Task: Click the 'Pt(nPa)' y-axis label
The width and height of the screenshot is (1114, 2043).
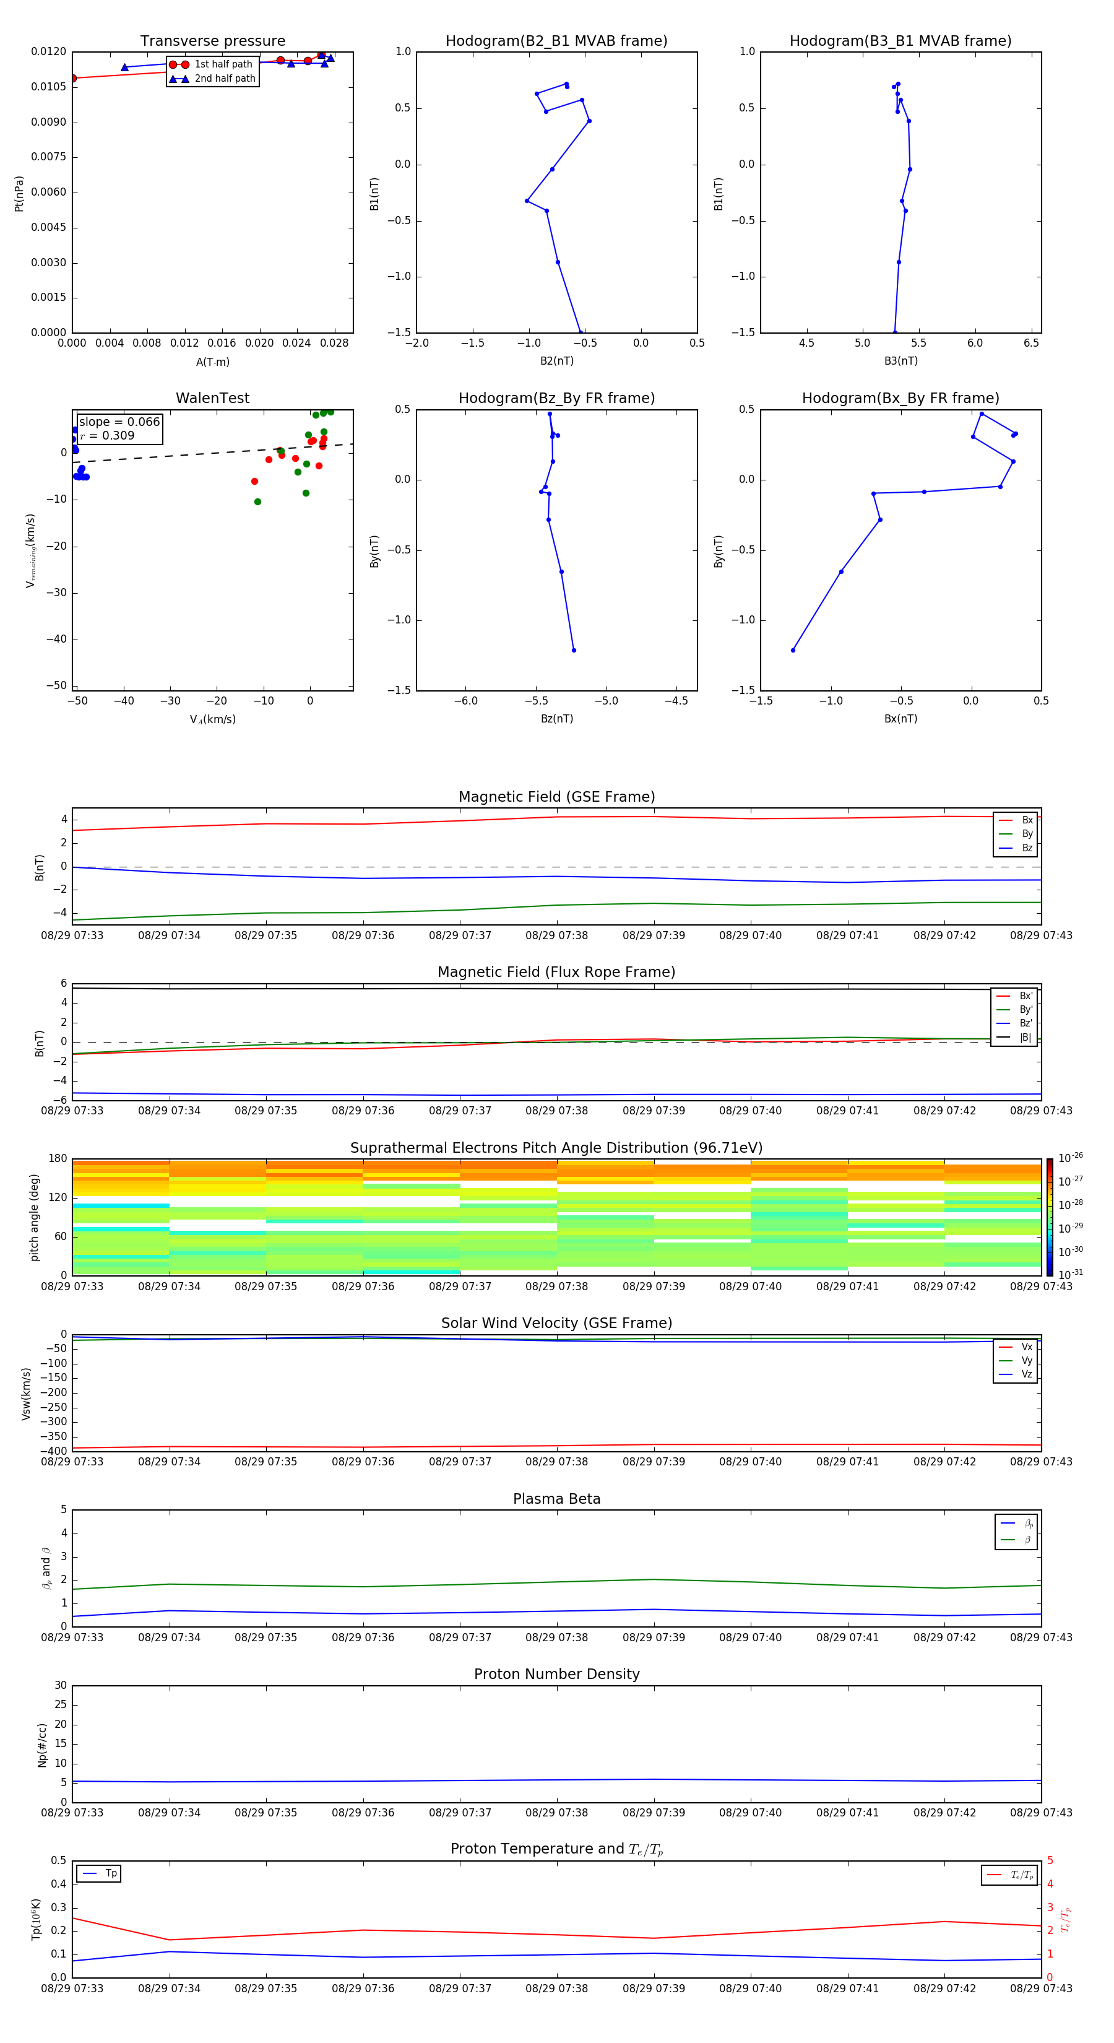Action: pos(19,194)
